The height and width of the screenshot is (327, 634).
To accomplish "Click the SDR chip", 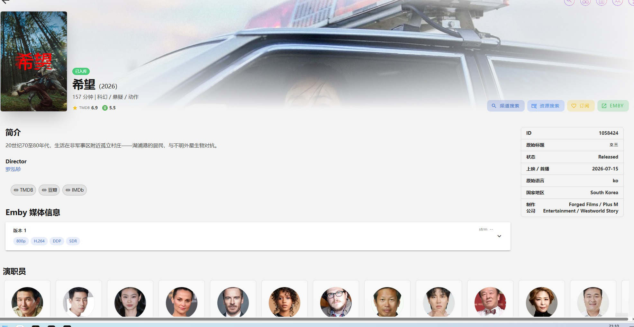I will pos(73,241).
